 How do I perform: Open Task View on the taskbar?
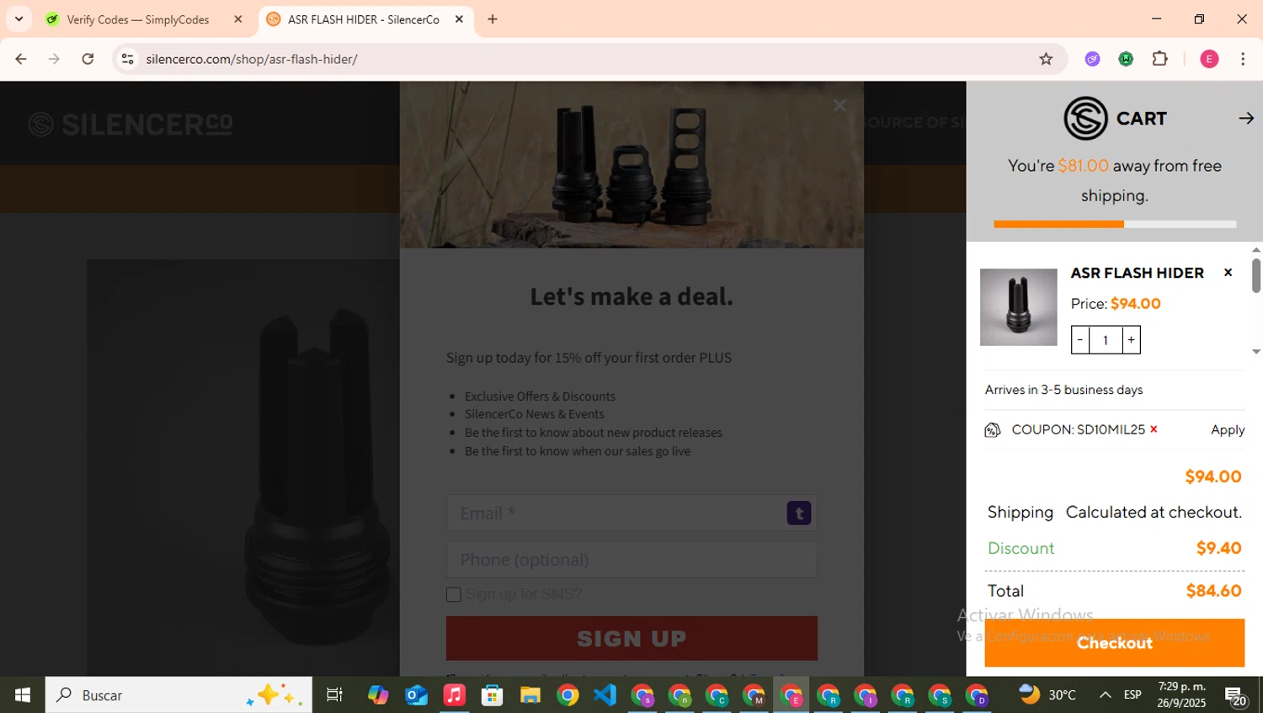point(334,695)
